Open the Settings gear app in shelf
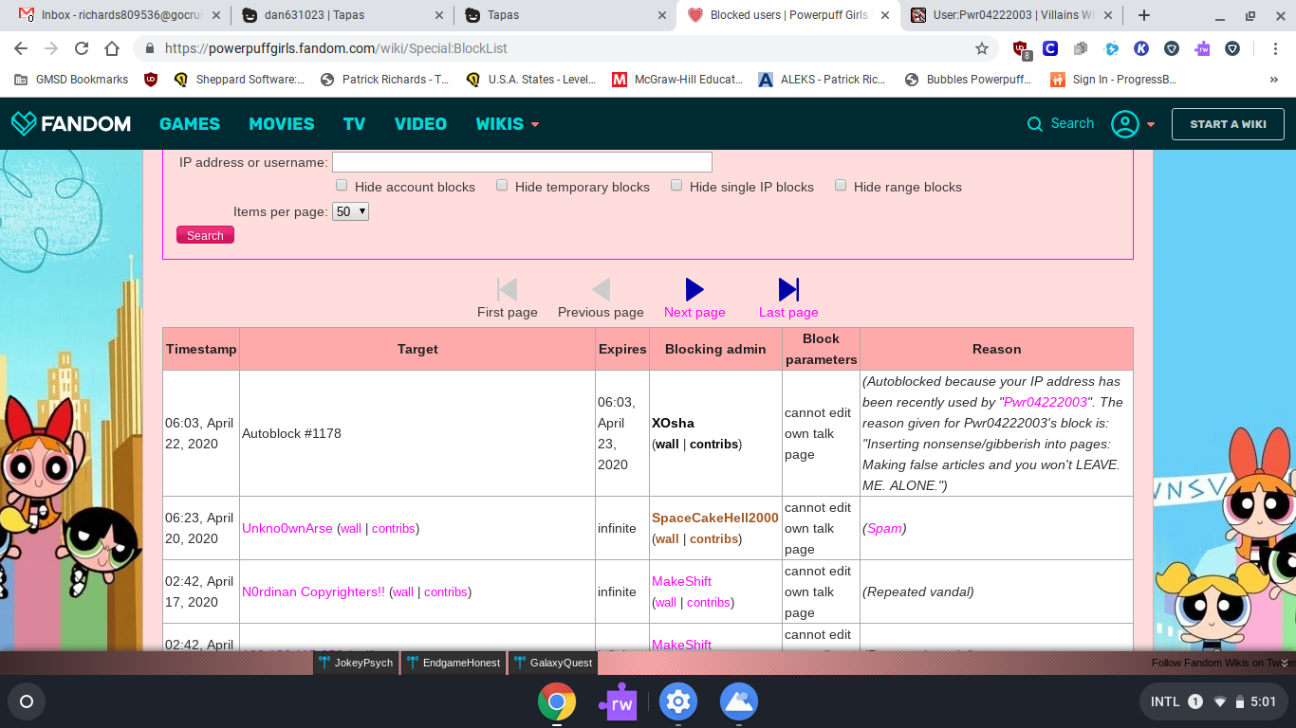 click(678, 701)
